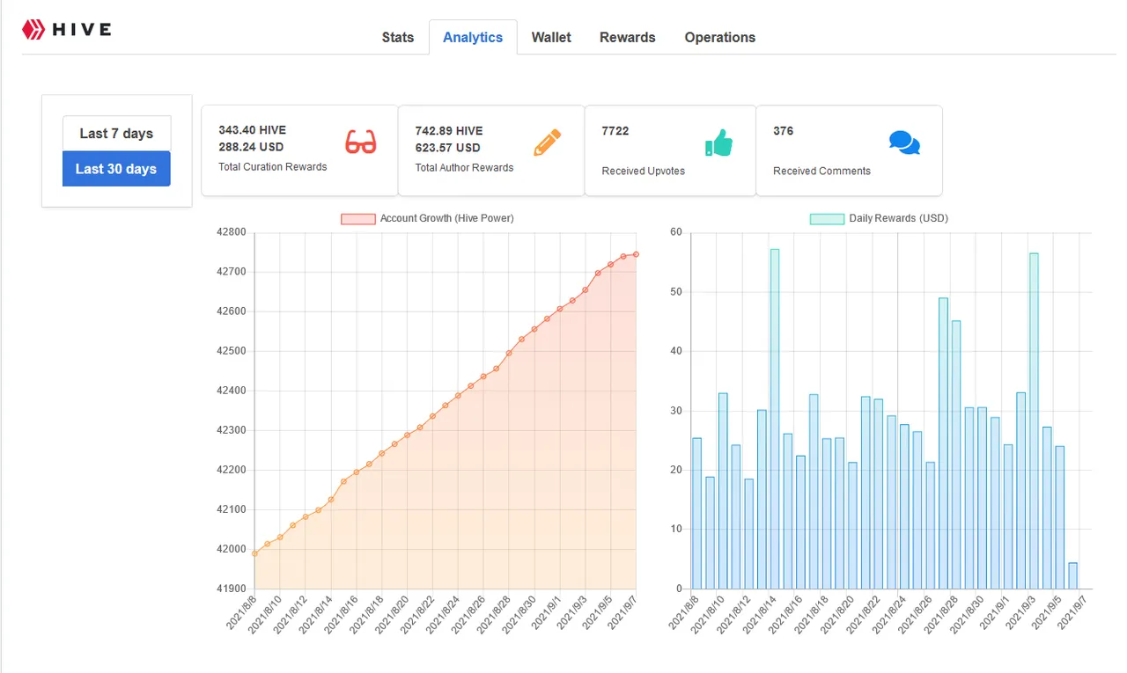Click the 7722 upvotes count
The width and height of the screenshot is (1127, 673).
click(615, 131)
